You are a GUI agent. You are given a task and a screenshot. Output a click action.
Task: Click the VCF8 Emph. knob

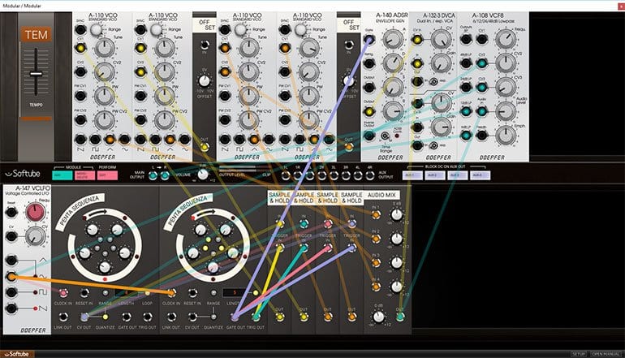[505, 135]
